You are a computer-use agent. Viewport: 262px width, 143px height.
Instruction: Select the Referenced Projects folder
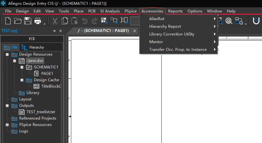pyautogui.click(x=38, y=118)
